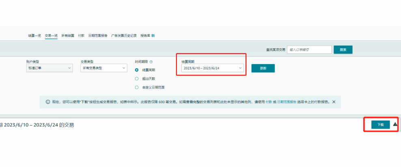Click the 更新 button
Image resolution: width=401 pixels, height=167 pixels.
click(x=263, y=68)
